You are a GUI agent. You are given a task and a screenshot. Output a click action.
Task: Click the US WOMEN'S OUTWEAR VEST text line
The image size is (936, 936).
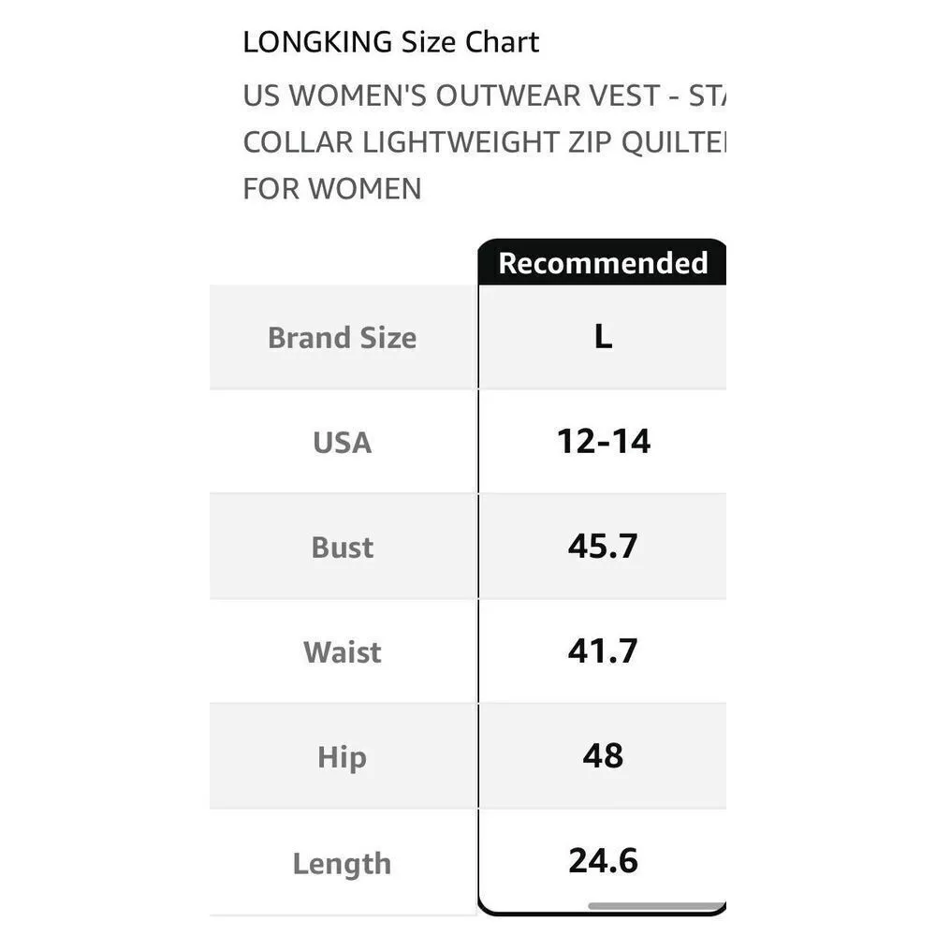coord(485,96)
